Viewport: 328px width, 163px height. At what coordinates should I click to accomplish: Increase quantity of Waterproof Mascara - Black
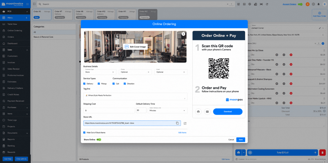tap(277, 74)
